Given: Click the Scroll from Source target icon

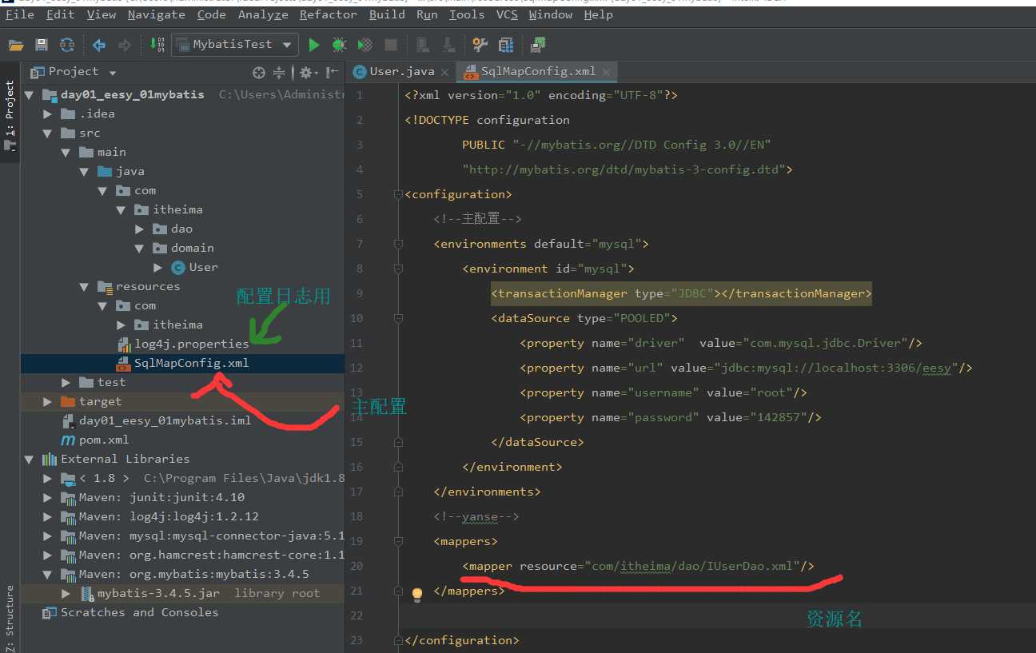Looking at the screenshot, I should [258, 73].
